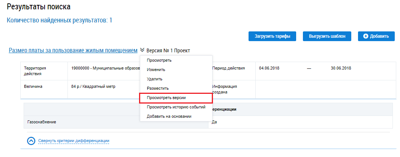Select Просмотреть историю событий menu item
This screenshot has width=400, height=157.
[176, 107]
